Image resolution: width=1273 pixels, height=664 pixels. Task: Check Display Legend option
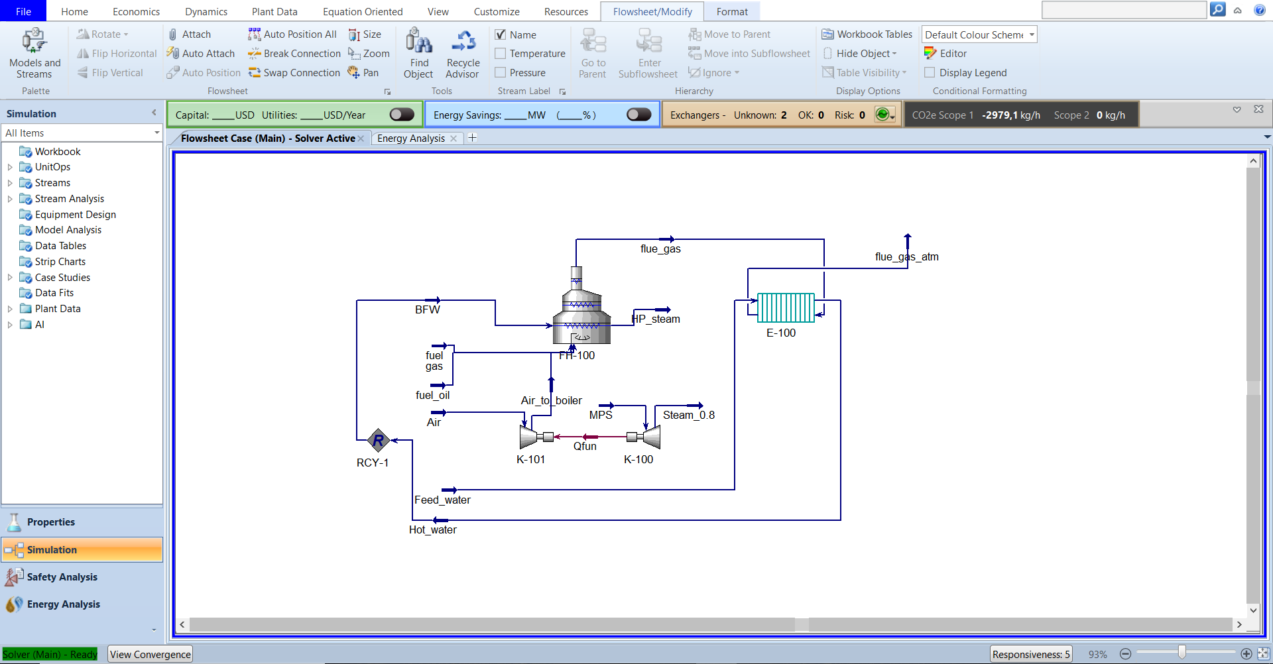(x=930, y=73)
